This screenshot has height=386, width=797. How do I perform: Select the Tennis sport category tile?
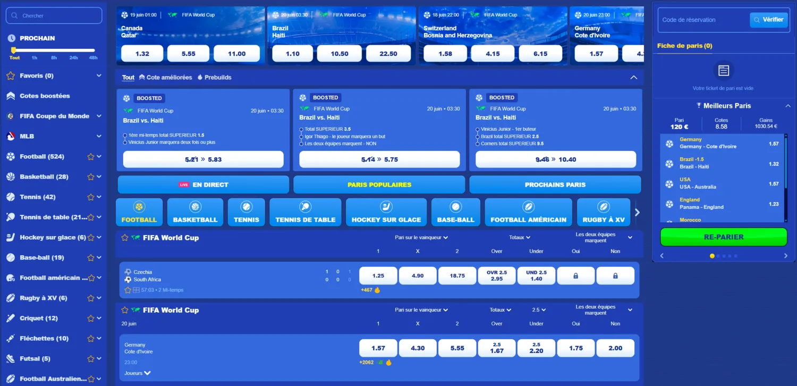pyautogui.click(x=247, y=212)
